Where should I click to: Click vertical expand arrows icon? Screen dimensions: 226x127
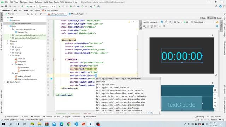tap(164, 26)
